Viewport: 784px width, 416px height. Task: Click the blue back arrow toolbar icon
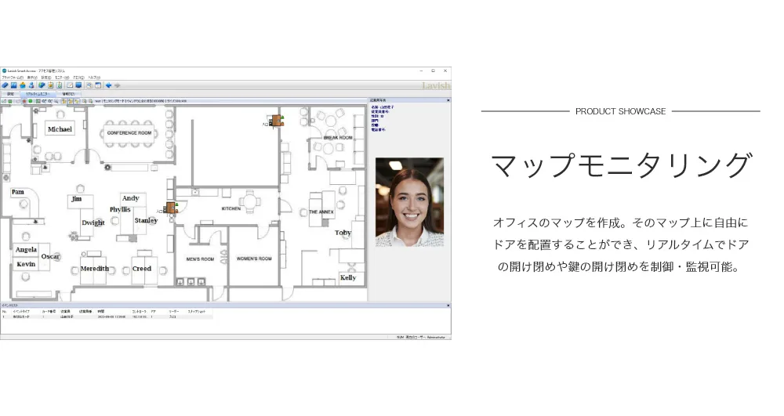[108, 85]
